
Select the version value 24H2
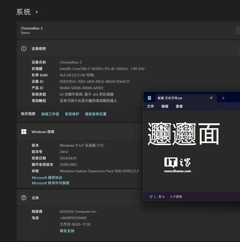pyautogui.click(x=64, y=152)
